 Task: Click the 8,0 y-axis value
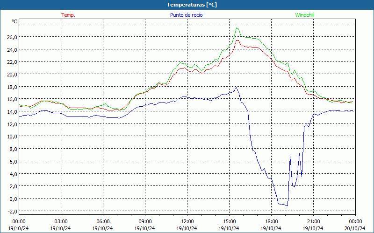coord(14,149)
